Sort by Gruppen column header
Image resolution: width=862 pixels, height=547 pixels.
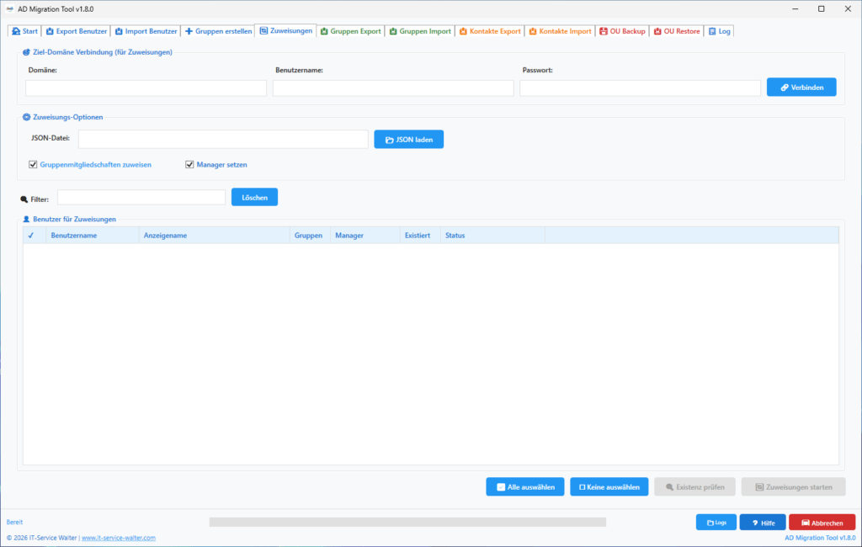click(x=310, y=236)
